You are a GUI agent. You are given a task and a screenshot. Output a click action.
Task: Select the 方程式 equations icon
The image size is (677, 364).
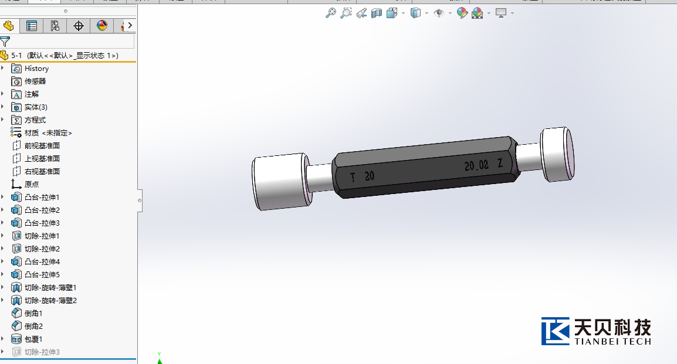tap(16, 120)
